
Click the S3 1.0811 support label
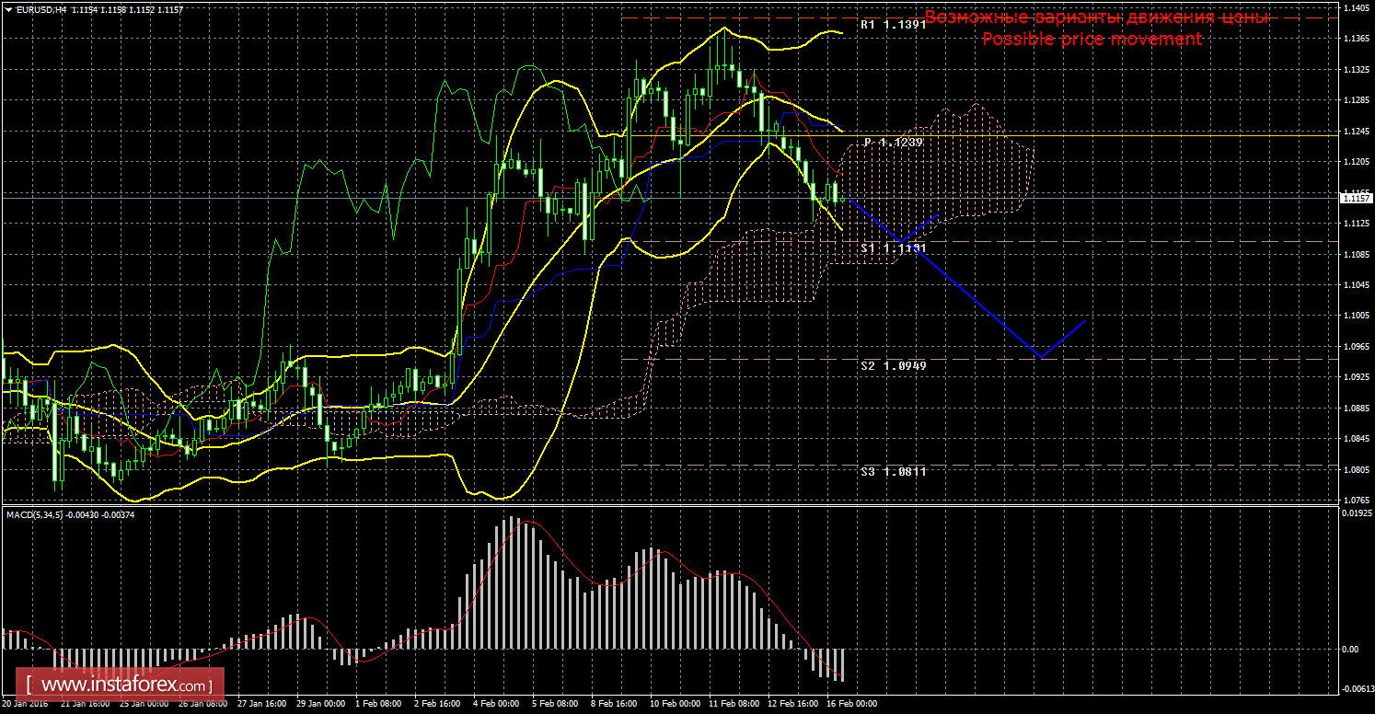[893, 471]
